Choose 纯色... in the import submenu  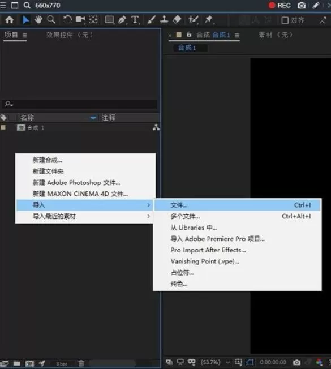(237, 284)
